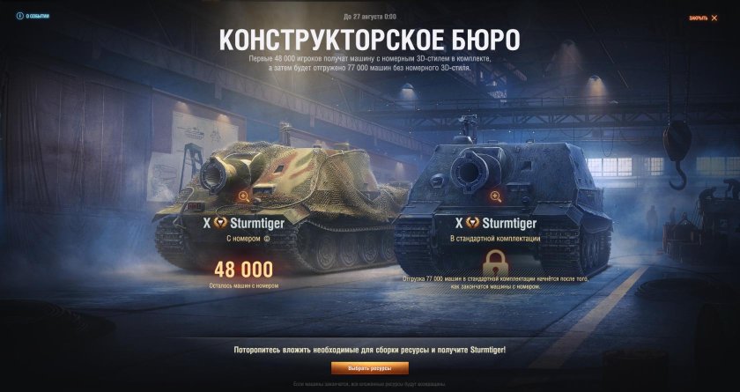This screenshot has width=740, height=392.
Task: Click the 'Закрыть' text label
Action: [698, 18]
